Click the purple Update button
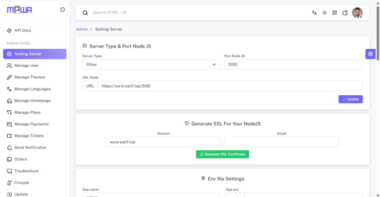 point(351,99)
